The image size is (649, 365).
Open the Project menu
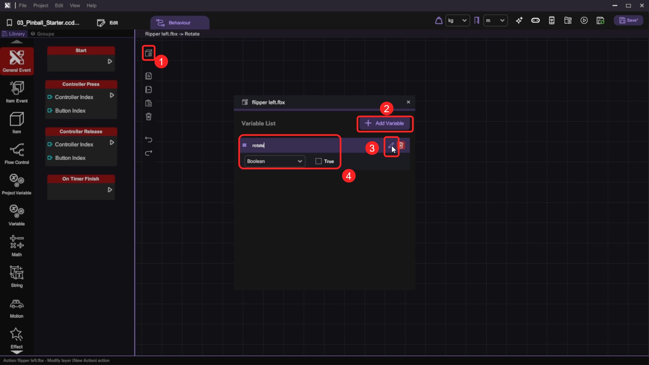41,5
